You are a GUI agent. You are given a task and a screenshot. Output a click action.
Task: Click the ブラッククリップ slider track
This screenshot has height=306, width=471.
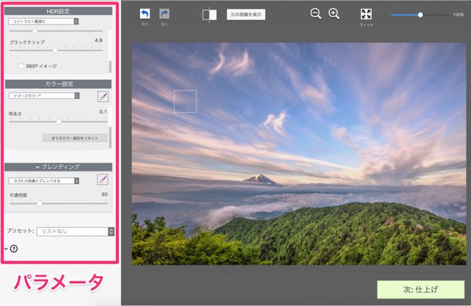56,51
